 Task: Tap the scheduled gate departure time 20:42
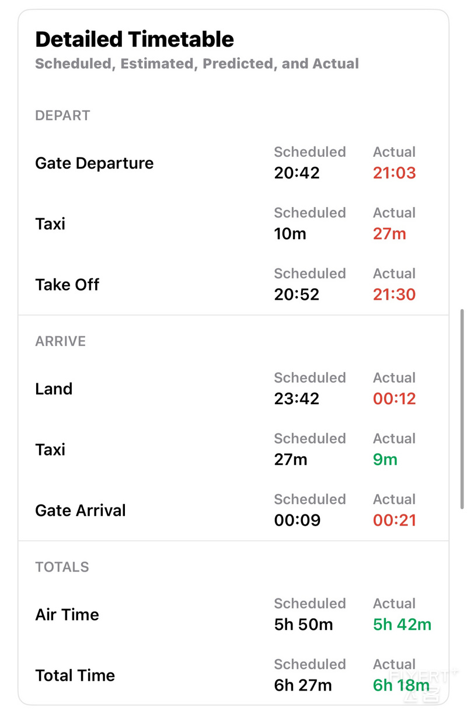pyautogui.click(x=297, y=173)
